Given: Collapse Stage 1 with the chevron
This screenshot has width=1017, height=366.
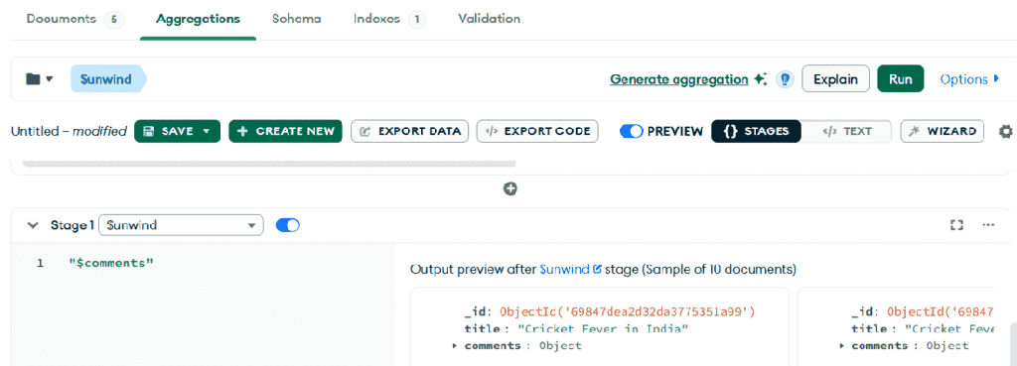Looking at the screenshot, I should pyautogui.click(x=32, y=225).
